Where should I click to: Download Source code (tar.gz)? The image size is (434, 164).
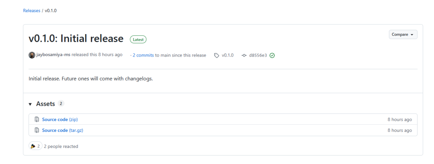click(63, 130)
